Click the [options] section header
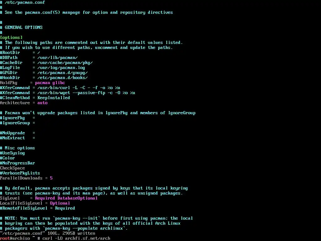This screenshot has width=321, height=241. (11, 38)
